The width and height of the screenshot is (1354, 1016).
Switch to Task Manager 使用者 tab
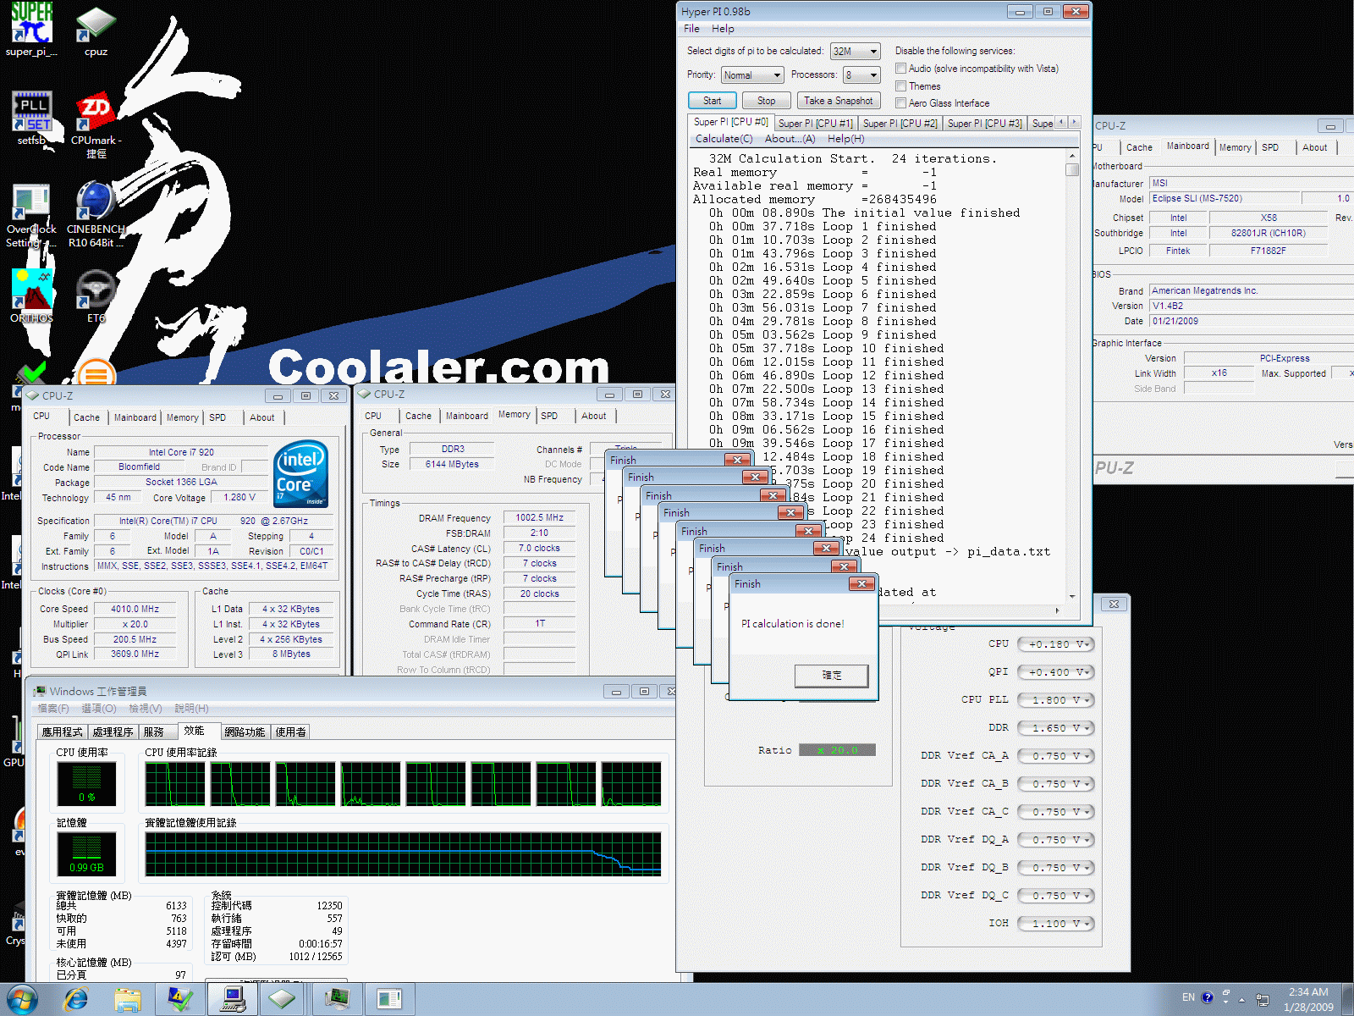290,732
